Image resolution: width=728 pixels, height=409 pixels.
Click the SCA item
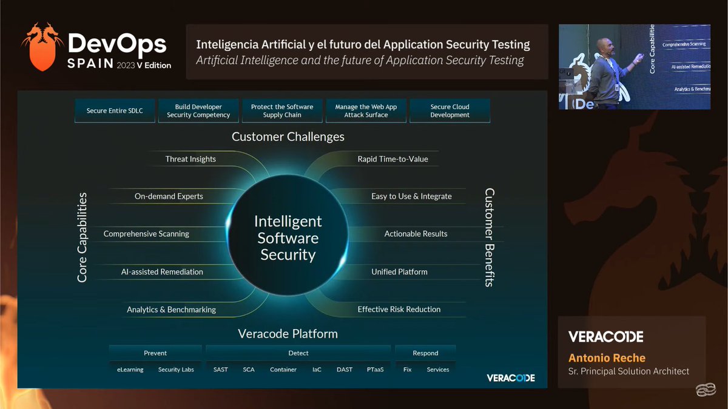pos(249,370)
